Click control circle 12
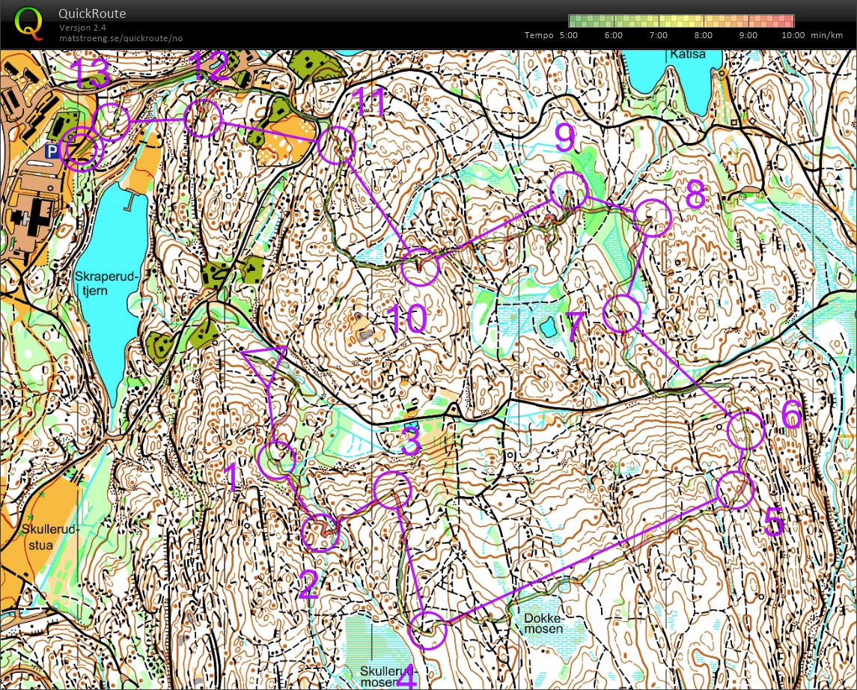 click(x=204, y=119)
